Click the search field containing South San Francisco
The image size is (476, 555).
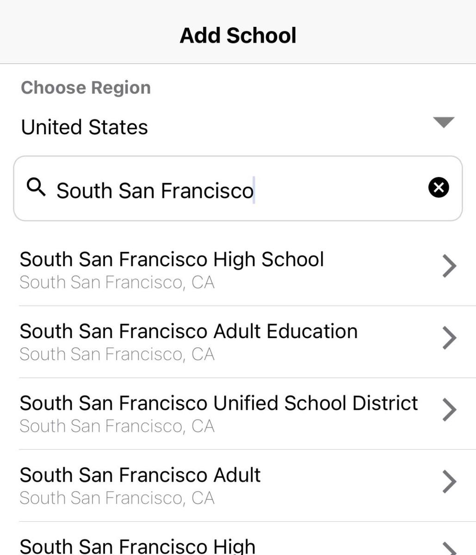(x=231, y=190)
